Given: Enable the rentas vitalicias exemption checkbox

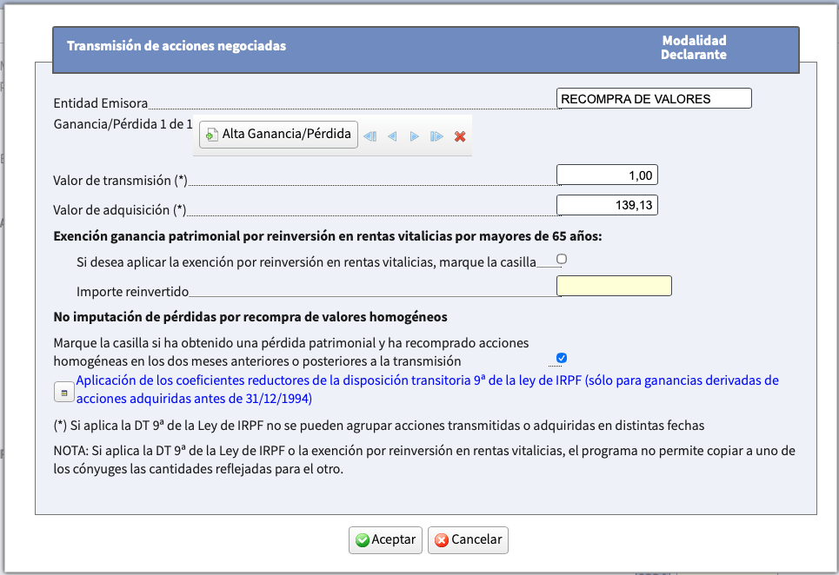Looking at the screenshot, I should [x=562, y=257].
